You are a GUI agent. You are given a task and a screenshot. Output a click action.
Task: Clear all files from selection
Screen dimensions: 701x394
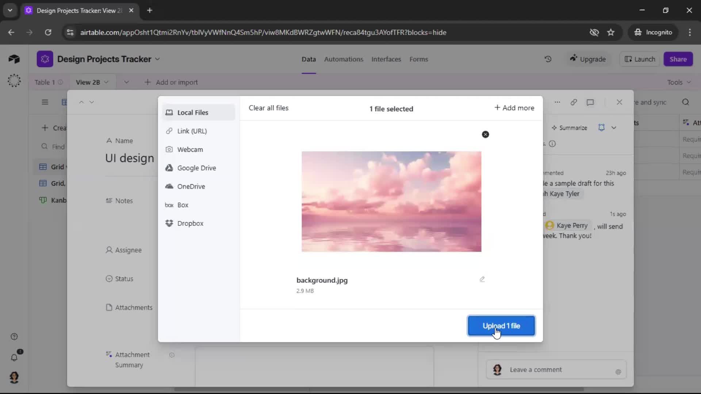click(268, 108)
